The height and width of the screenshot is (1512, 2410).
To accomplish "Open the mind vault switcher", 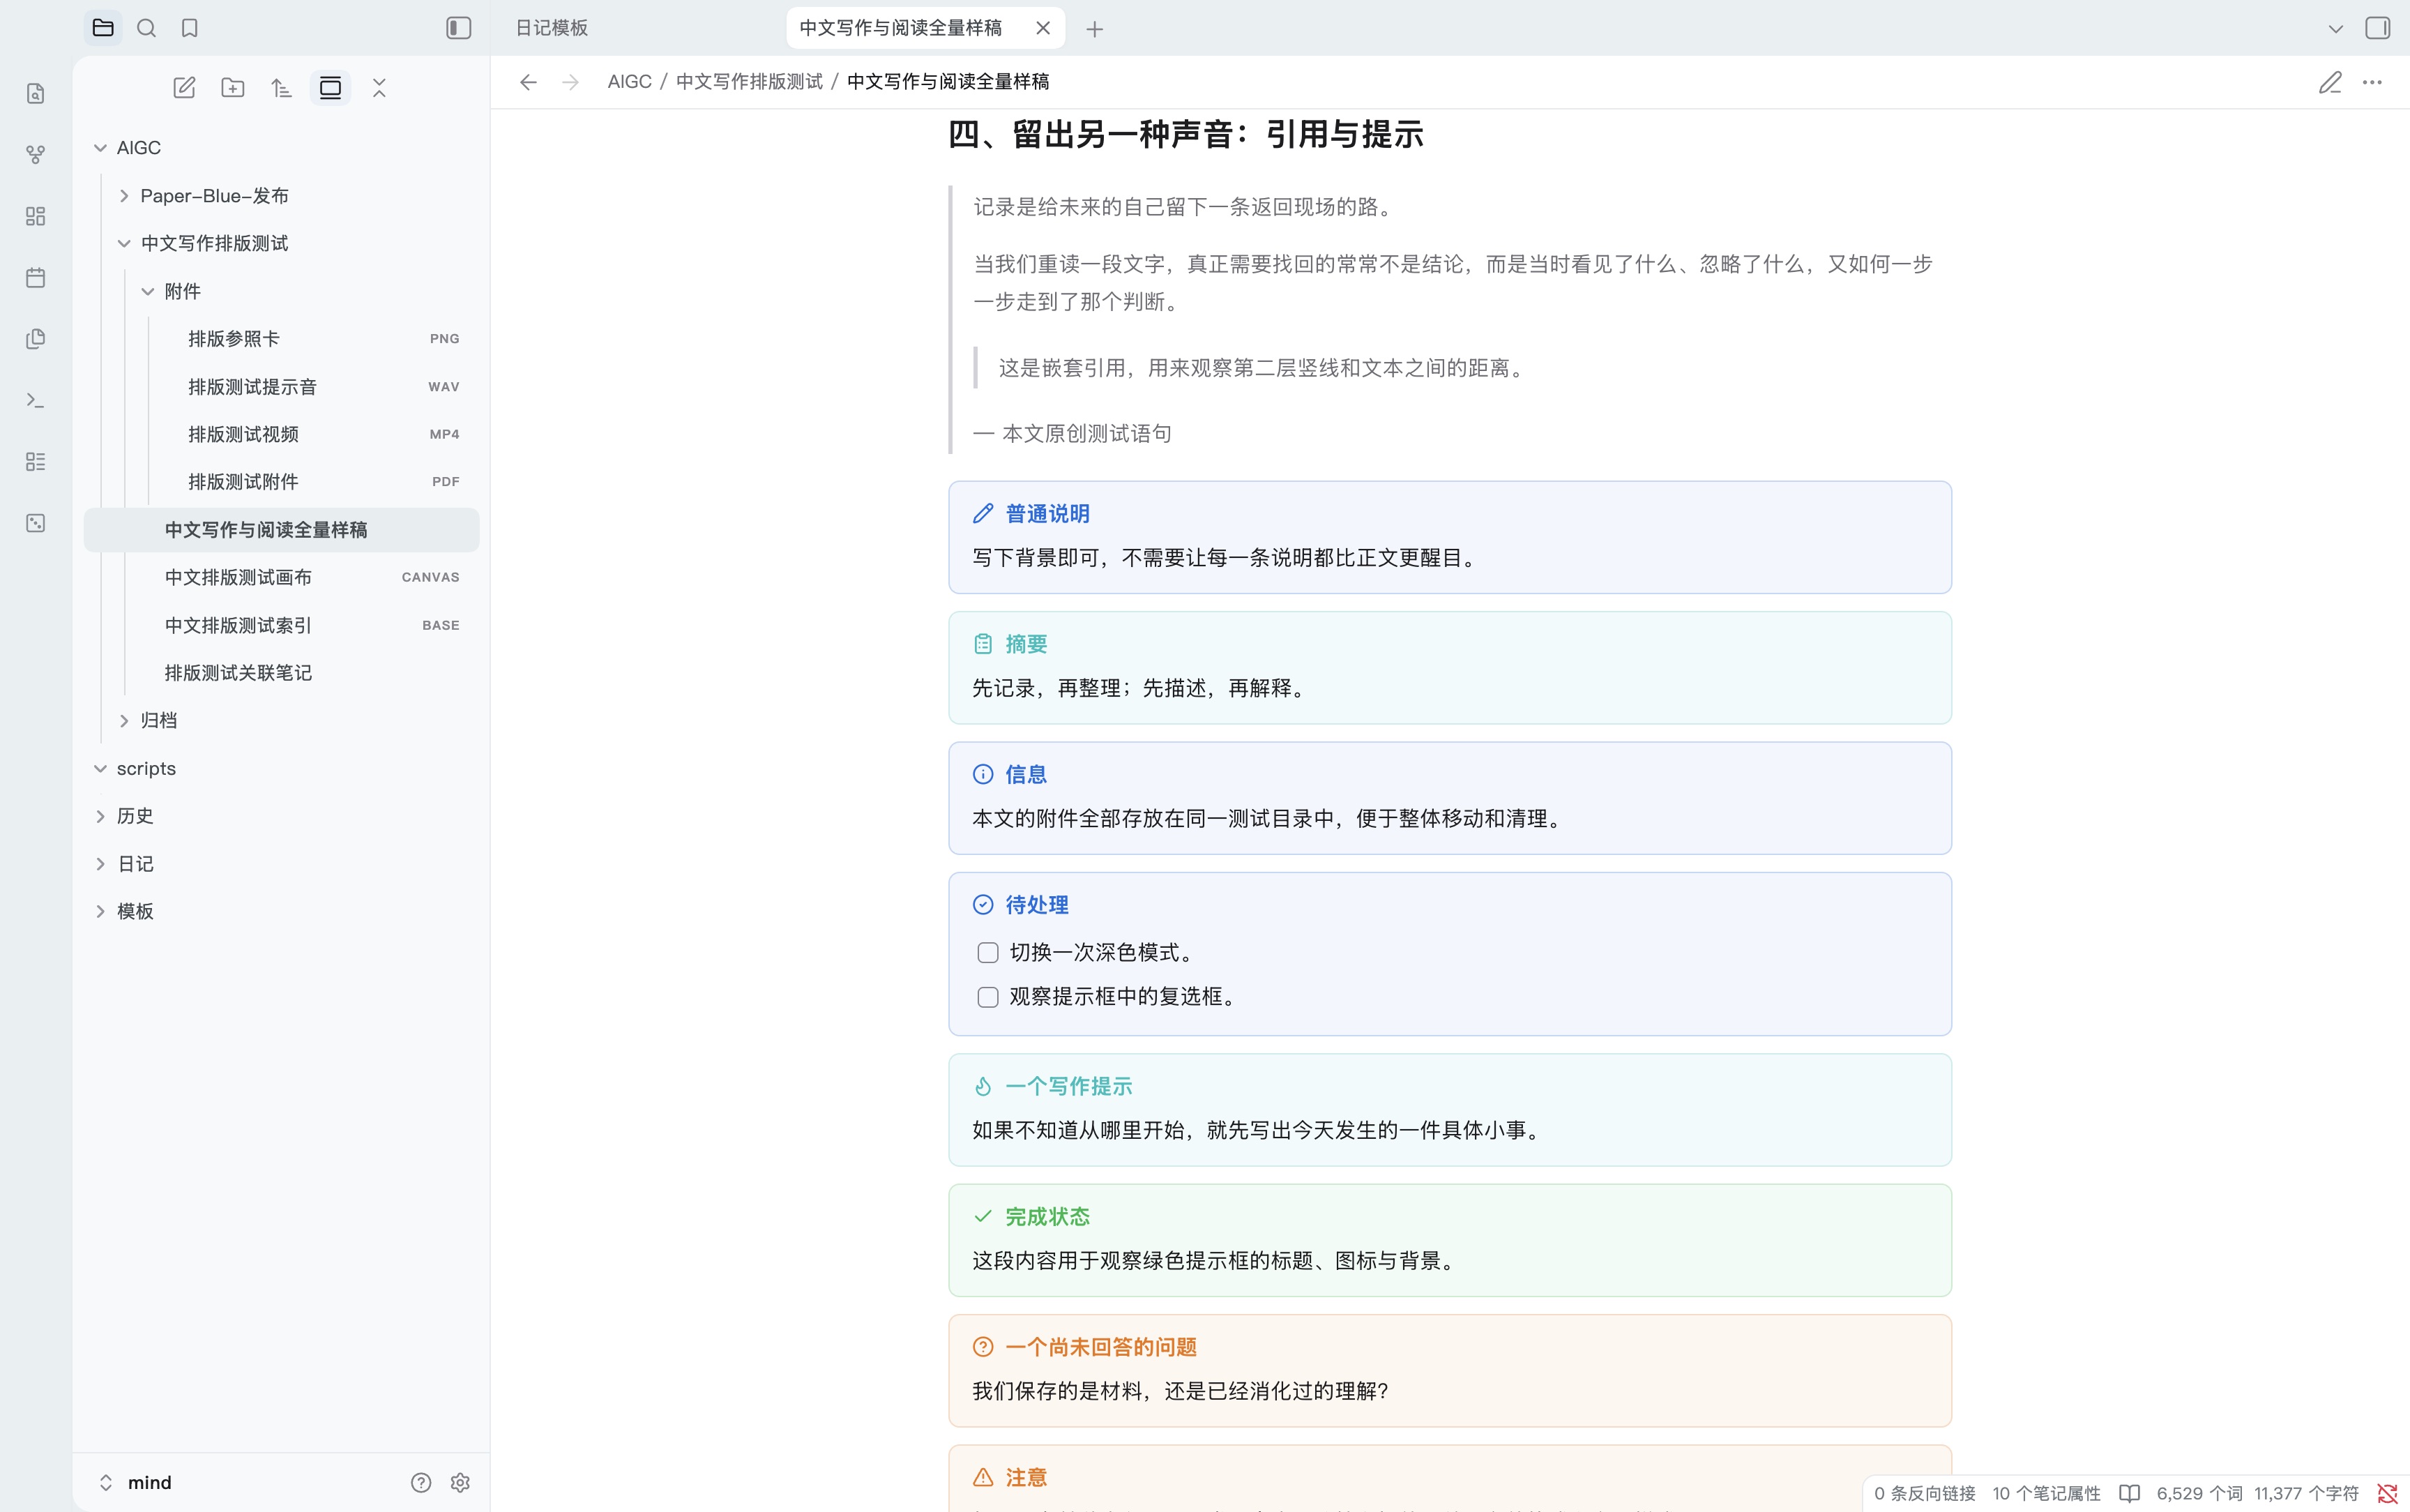I will [136, 1482].
